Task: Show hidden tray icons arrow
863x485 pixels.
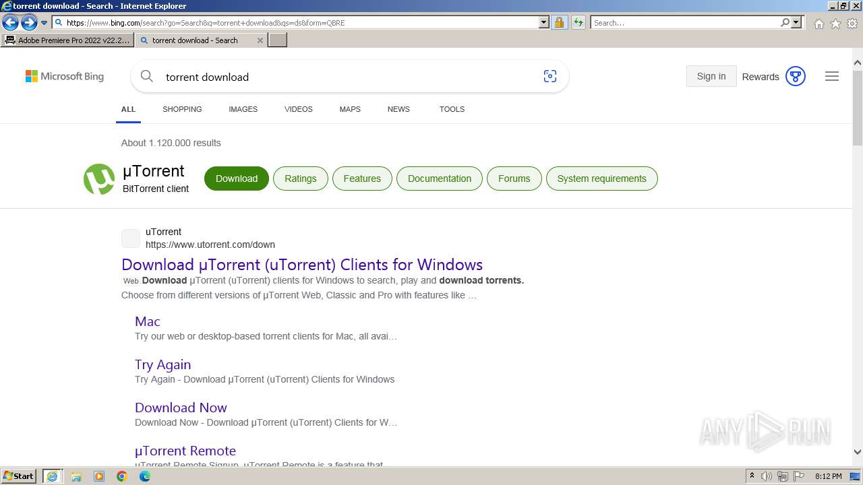Action: 752,476
